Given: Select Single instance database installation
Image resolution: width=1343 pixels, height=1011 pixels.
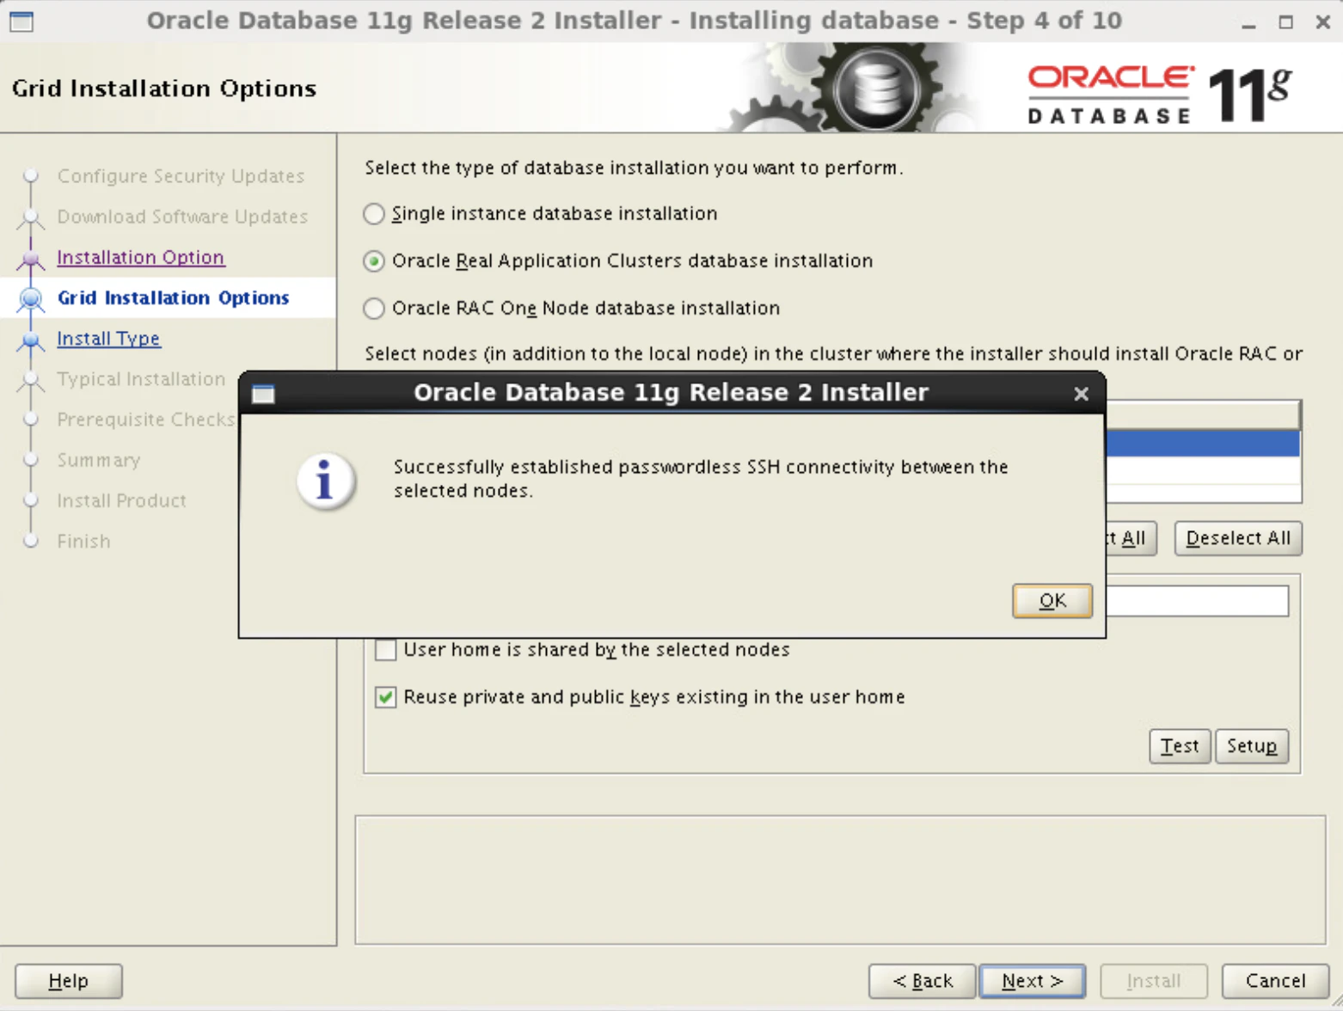Looking at the screenshot, I should click(374, 214).
